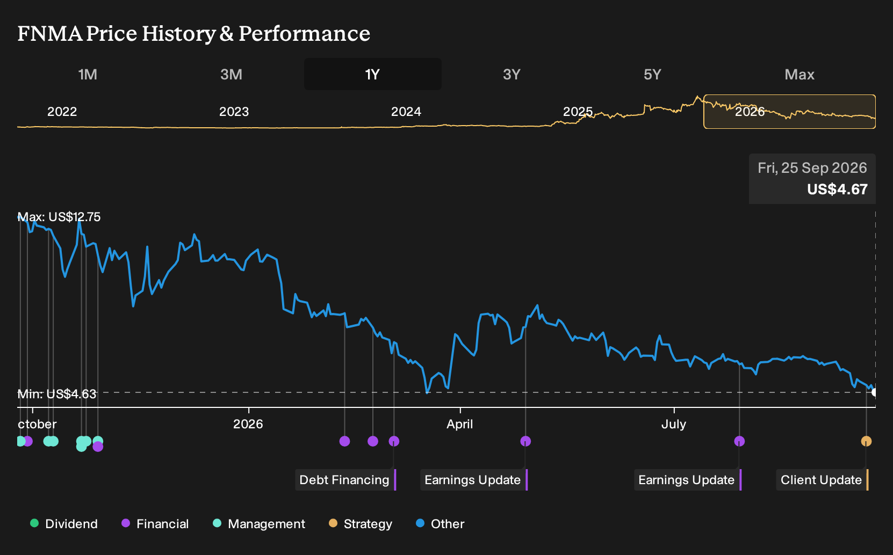Toggle the Dividend legend item
This screenshot has width=893, height=555.
click(64, 524)
